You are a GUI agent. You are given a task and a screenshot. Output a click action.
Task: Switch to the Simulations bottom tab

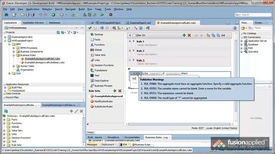coord(113,137)
